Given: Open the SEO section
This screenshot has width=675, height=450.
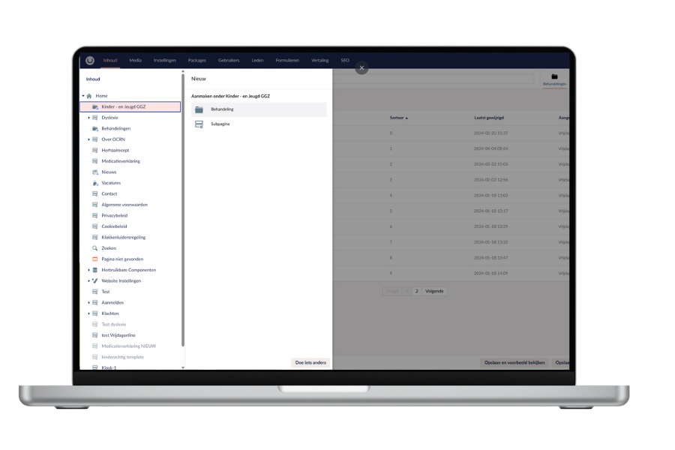Looking at the screenshot, I should pyautogui.click(x=344, y=59).
